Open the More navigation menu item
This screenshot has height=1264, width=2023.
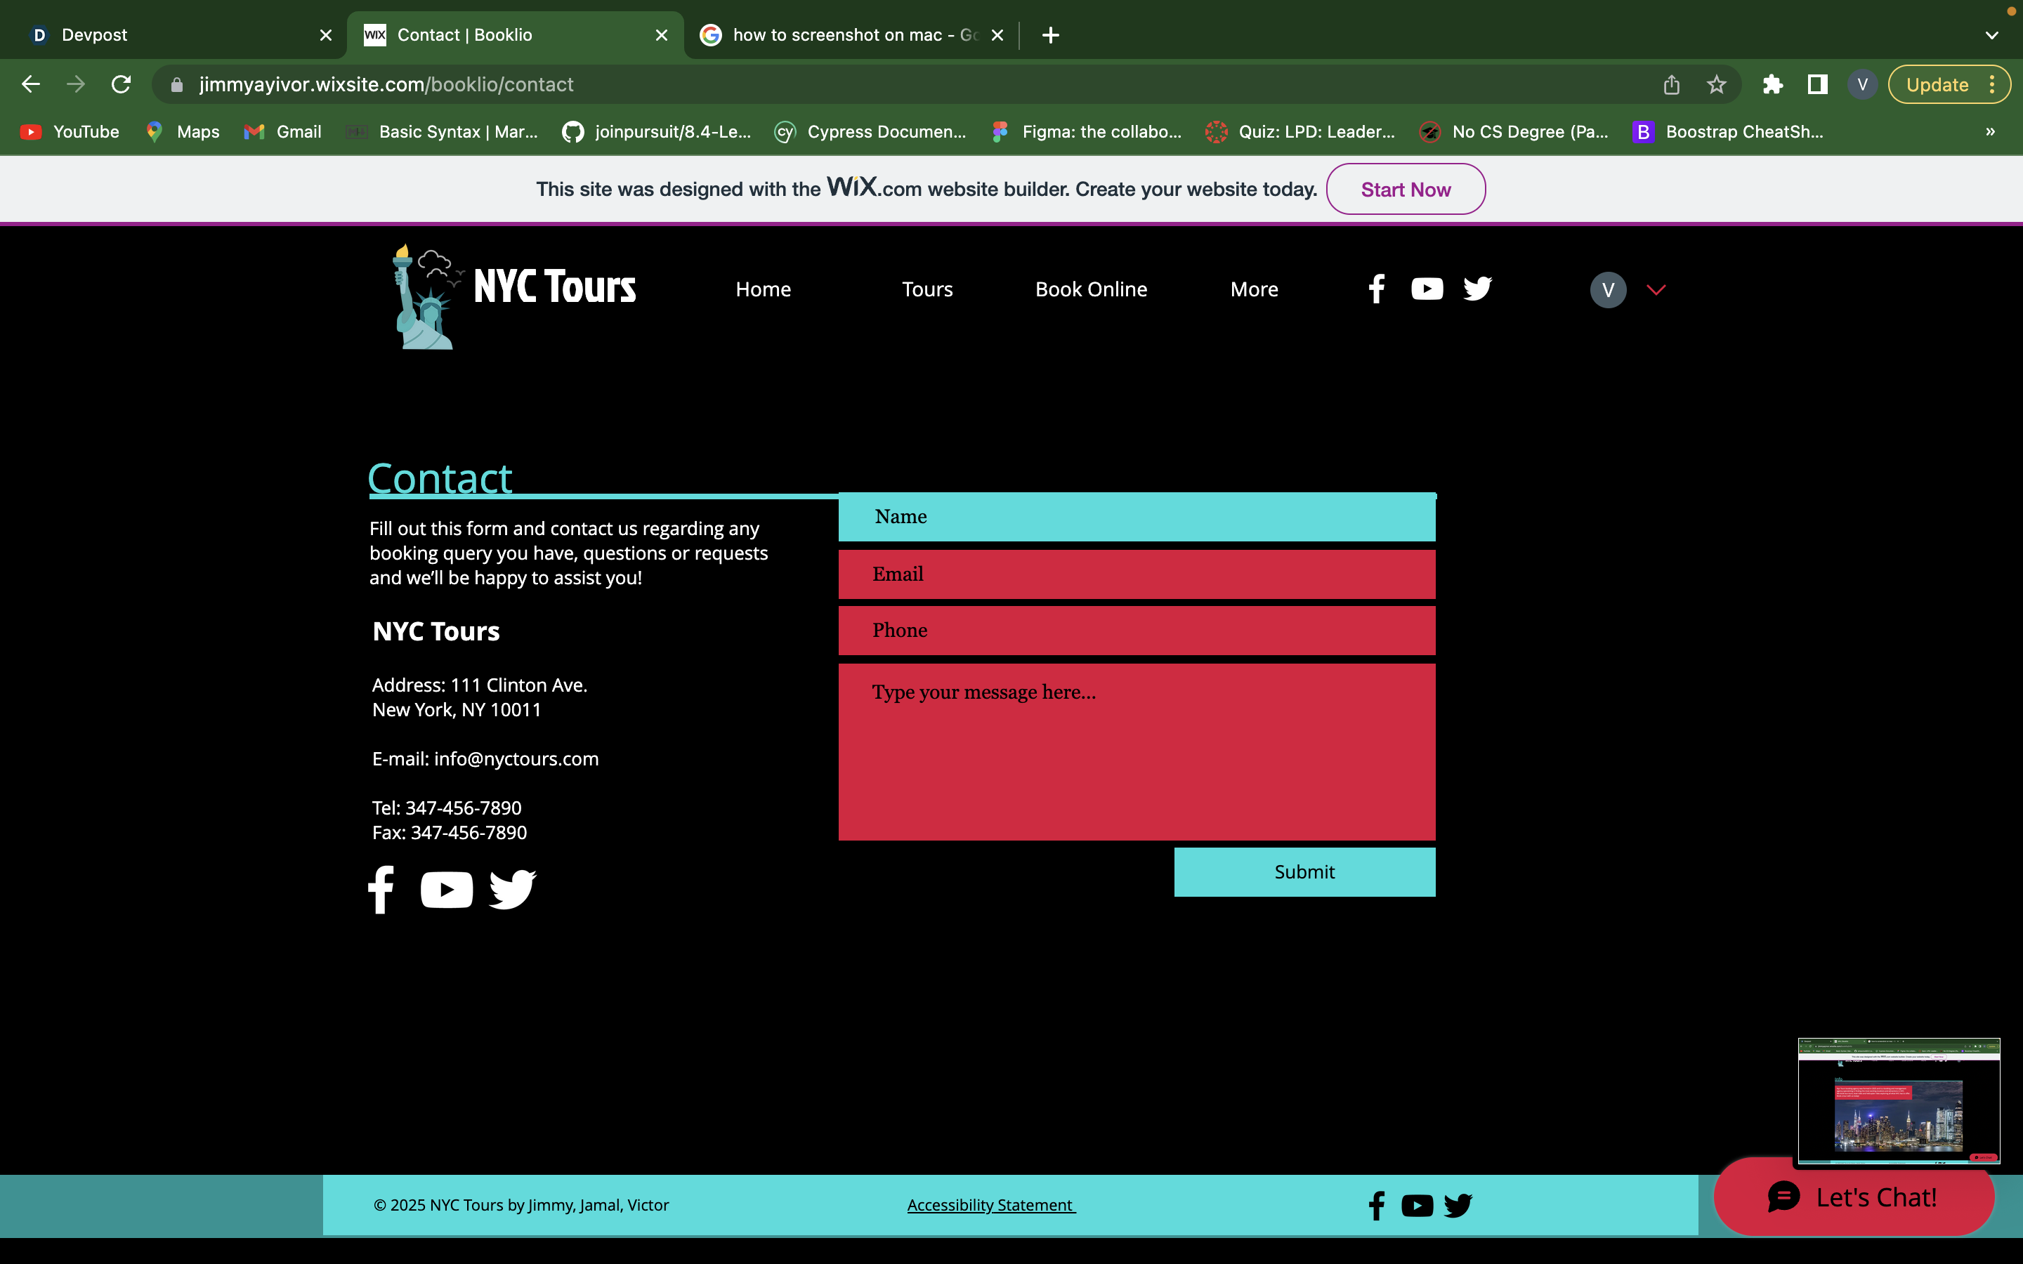[1254, 289]
